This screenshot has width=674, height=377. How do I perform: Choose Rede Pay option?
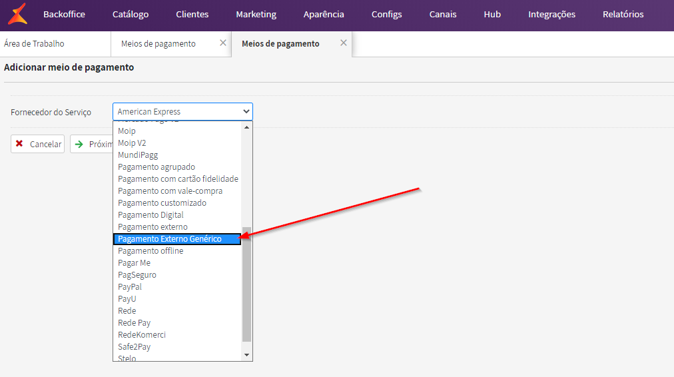[x=177, y=323]
